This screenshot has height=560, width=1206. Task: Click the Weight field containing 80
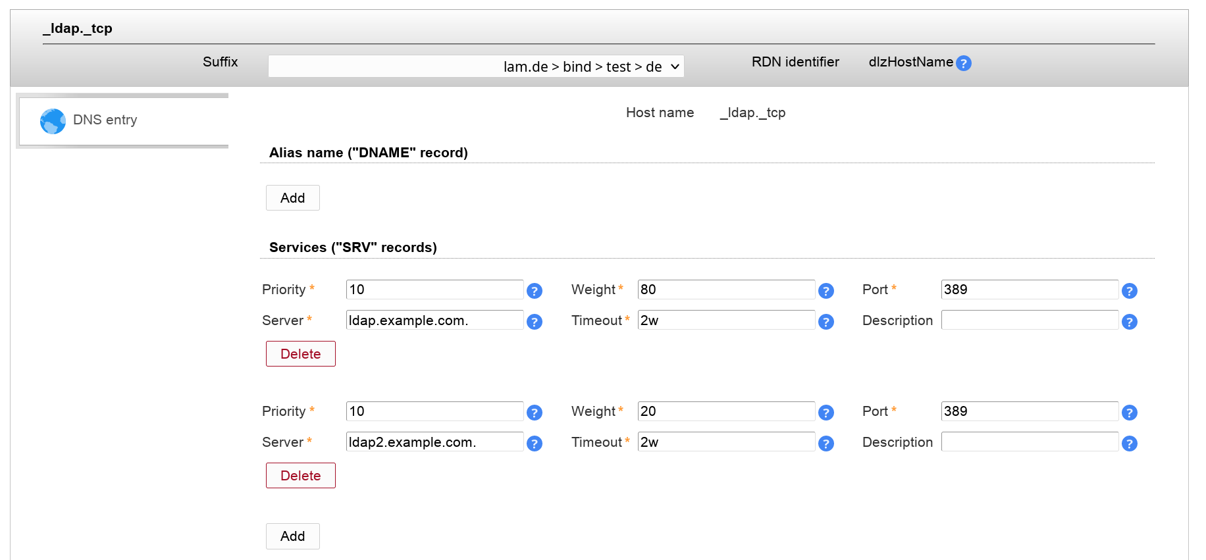[x=725, y=290]
